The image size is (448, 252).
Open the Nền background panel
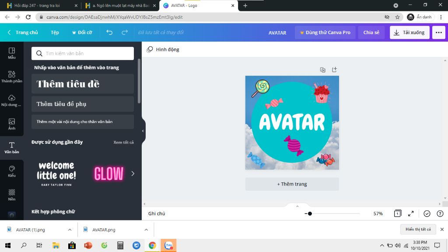(x=12, y=195)
